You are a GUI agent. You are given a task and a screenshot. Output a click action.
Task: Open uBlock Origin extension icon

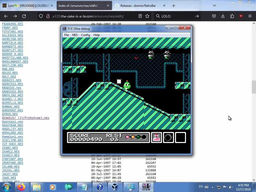pos(241,16)
